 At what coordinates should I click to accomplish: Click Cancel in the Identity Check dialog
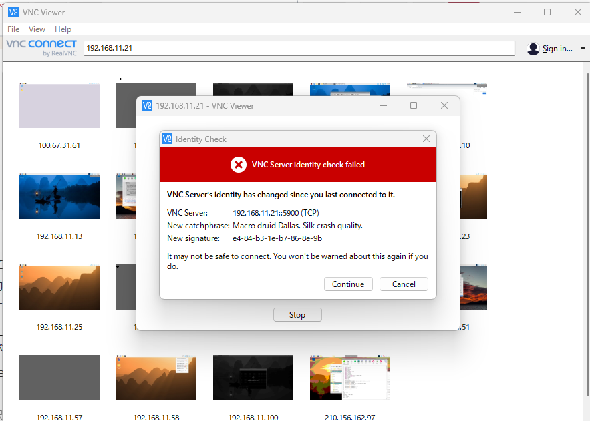tap(404, 284)
